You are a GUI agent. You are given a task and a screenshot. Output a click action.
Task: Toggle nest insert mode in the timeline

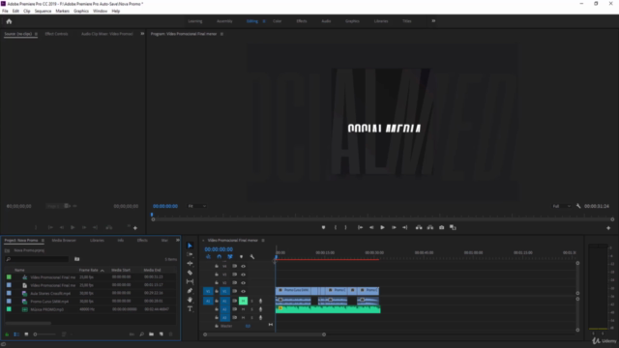point(208,257)
